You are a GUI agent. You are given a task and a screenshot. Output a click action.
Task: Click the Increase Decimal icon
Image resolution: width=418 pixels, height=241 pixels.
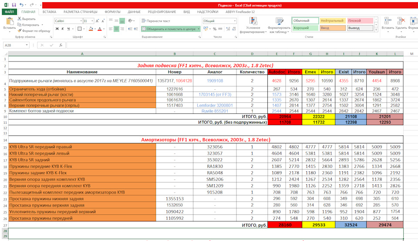point(228,29)
